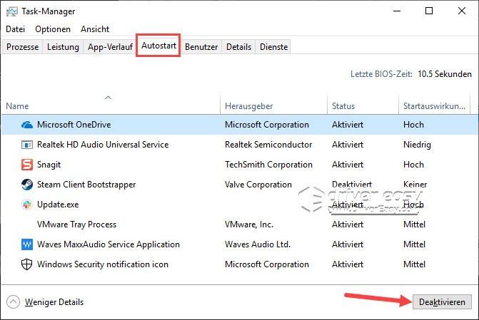Minimize the Task-Manager window
Viewport: 479px width, 320px height.
[397, 11]
